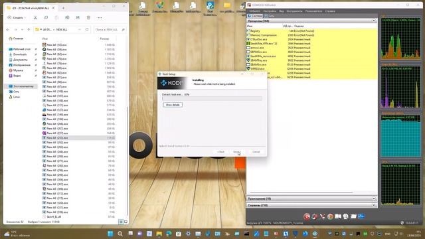Open Downloads in Explorer sidebar
The image size is (425, 239).
click(18, 54)
